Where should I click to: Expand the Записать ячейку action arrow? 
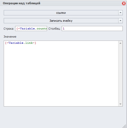point(120,21)
